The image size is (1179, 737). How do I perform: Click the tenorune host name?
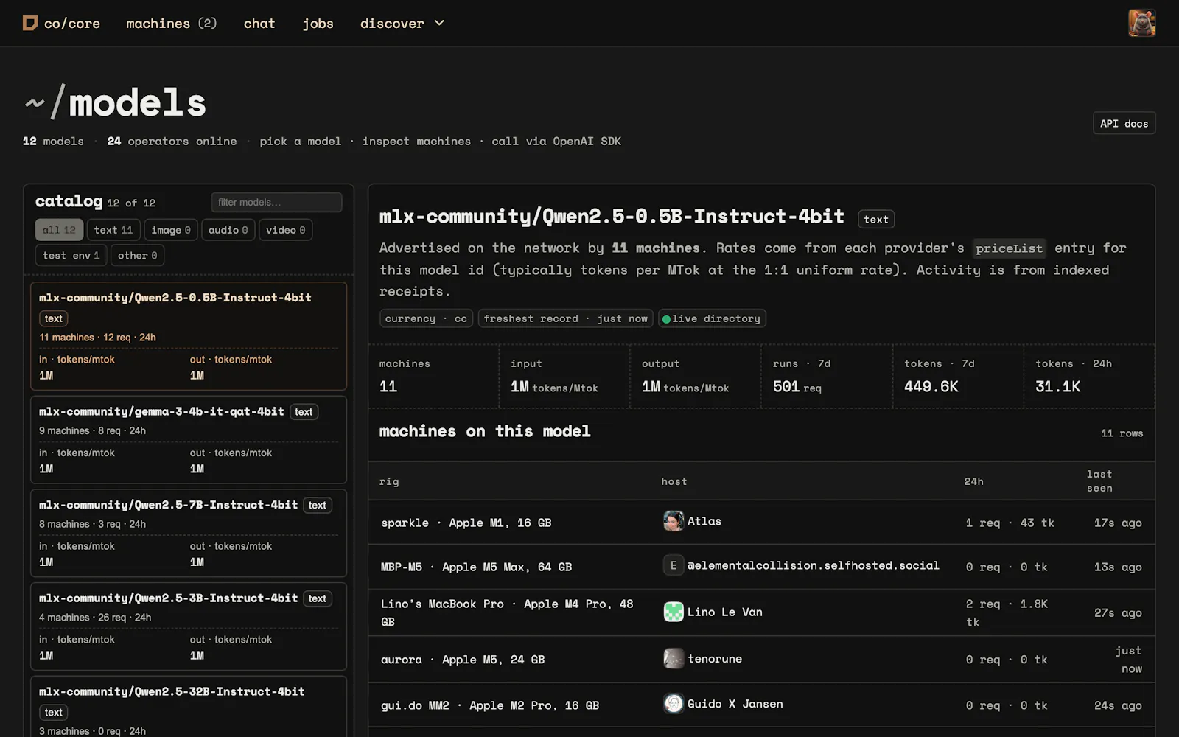714,658
